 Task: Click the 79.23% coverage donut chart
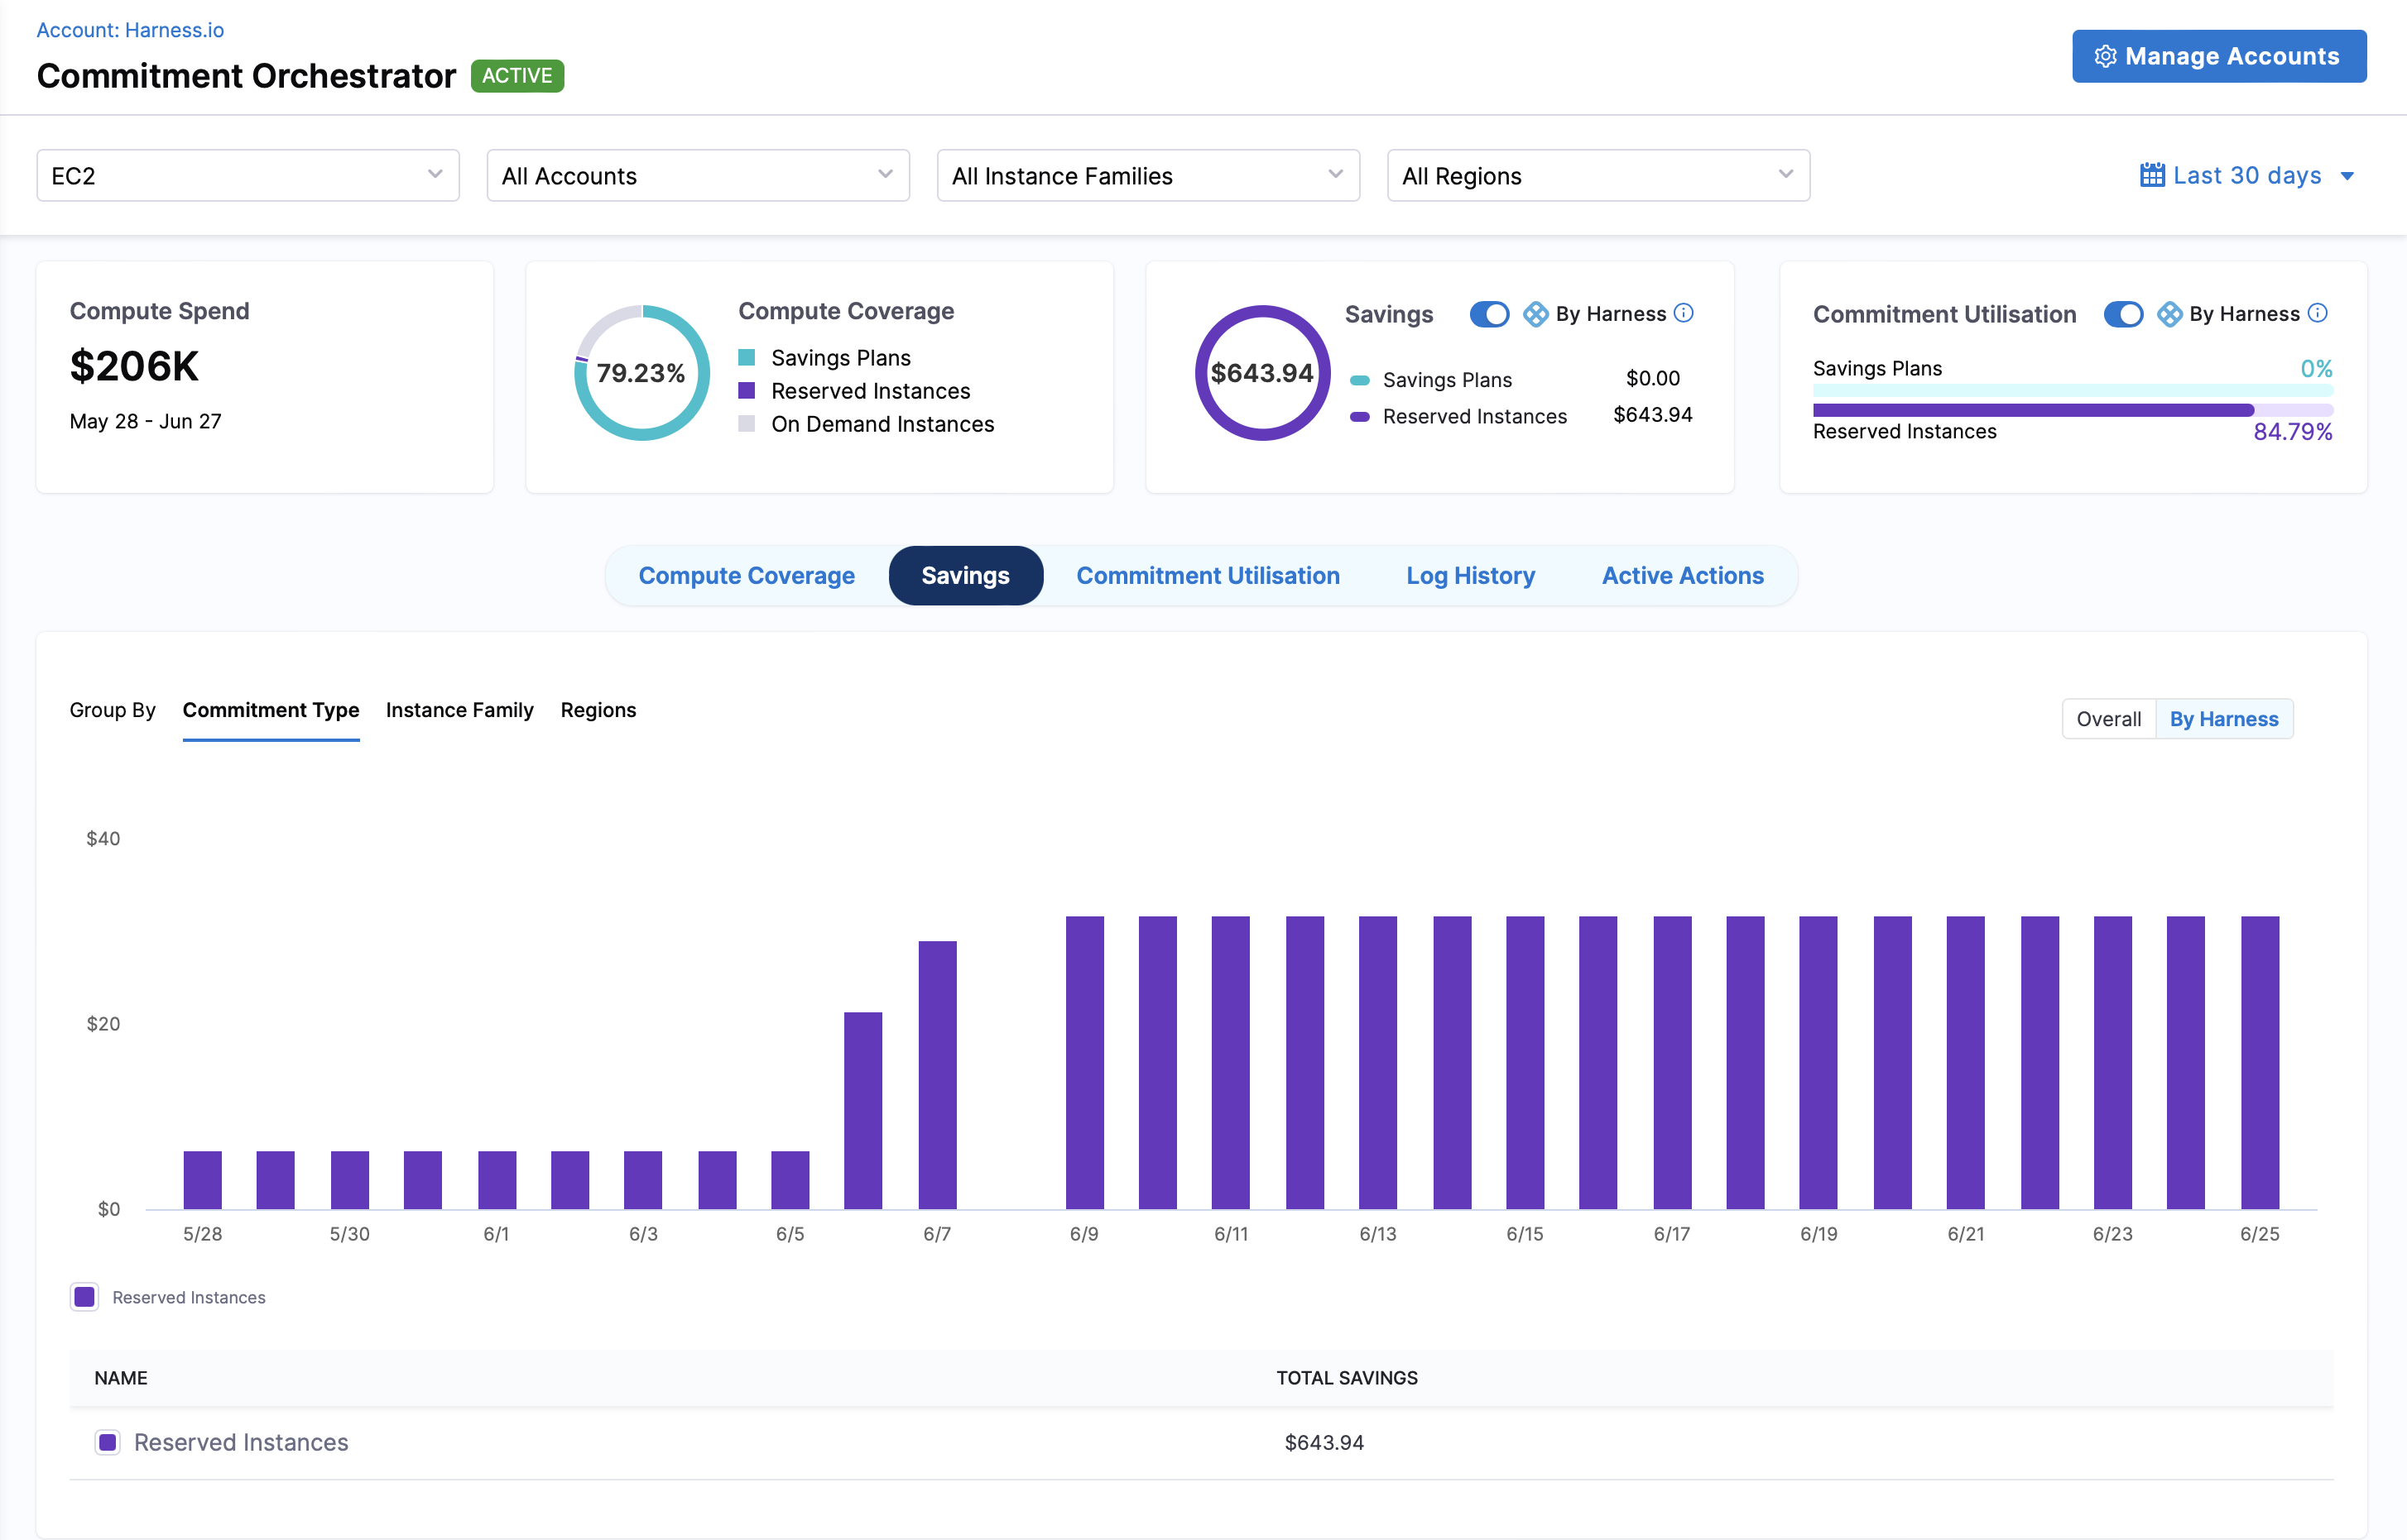point(641,373)
